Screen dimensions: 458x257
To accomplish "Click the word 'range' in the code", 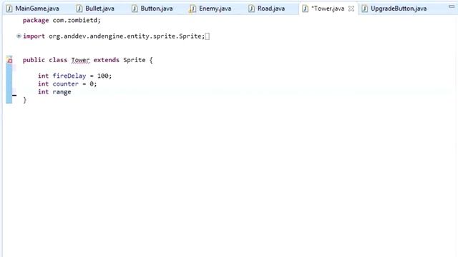I will (62, 92).
